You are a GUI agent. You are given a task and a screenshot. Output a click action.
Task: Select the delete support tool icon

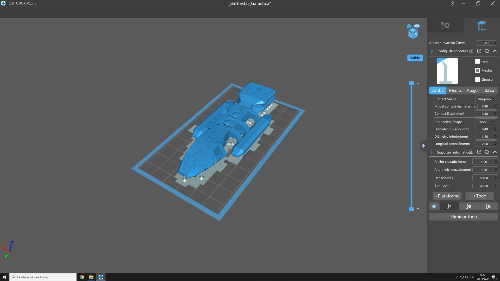[x=468, y=206]
